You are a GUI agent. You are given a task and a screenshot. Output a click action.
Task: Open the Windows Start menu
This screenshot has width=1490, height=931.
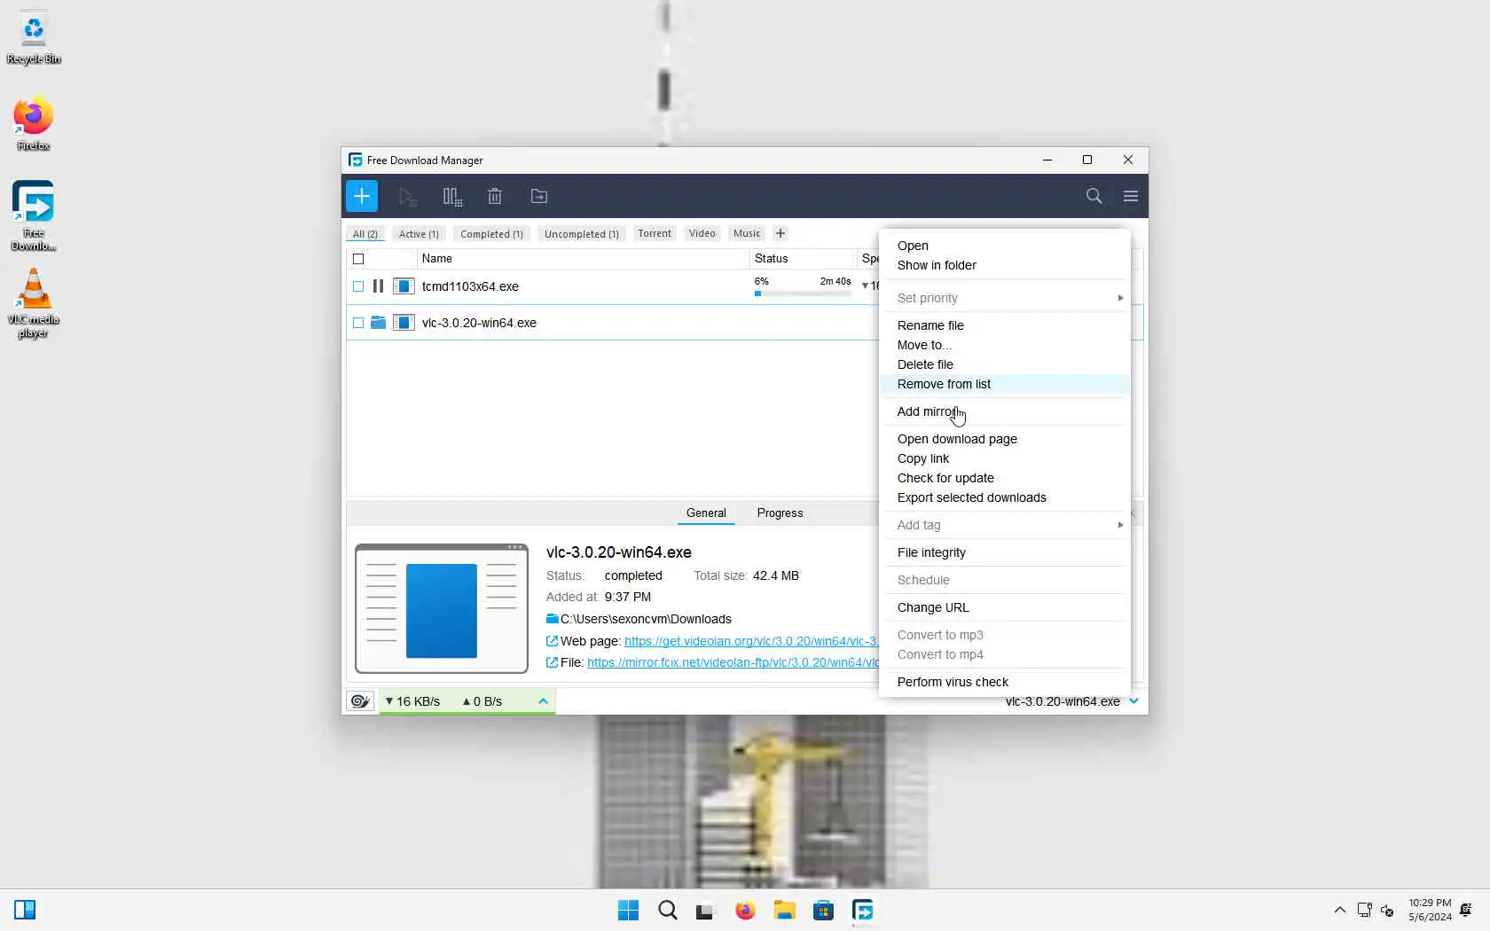click(628, 911)
